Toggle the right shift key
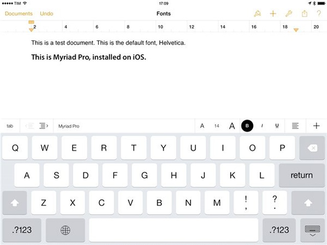 pyautogui.click(x=308, y=203)
